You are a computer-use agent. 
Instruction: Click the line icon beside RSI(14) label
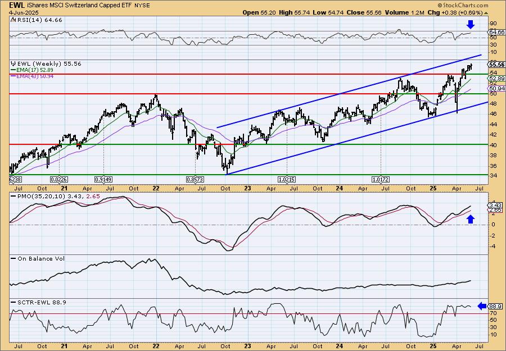(x=12, y=20)
